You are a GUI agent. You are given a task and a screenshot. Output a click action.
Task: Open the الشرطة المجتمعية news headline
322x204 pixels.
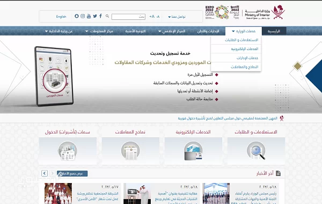(98, 196)
